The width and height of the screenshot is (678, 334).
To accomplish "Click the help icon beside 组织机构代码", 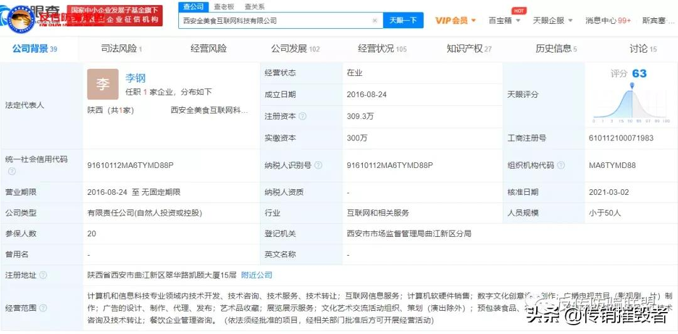I will coord(561,165).
